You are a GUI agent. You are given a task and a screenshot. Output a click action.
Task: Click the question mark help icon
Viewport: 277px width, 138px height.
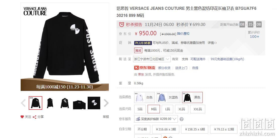point(181,119)
